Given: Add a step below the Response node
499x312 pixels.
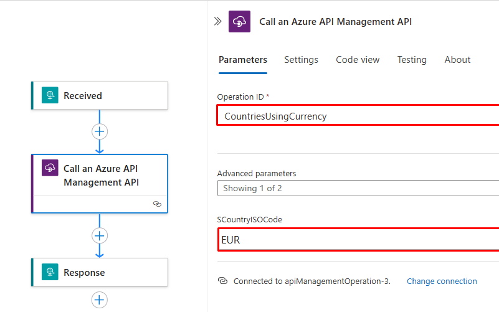Looking at the screenshot, I should tap(100, 300).
